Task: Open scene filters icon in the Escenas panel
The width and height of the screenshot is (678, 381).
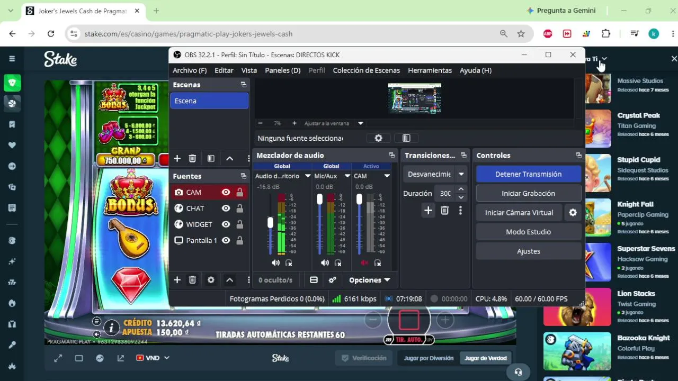Action: click(x=211, y=158)
